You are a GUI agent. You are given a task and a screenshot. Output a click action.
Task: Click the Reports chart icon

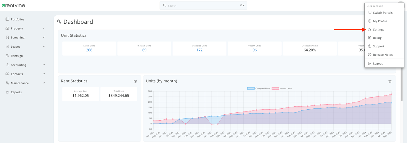tap(7, 92)
